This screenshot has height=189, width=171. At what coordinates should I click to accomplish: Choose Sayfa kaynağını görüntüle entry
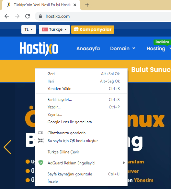81,174
